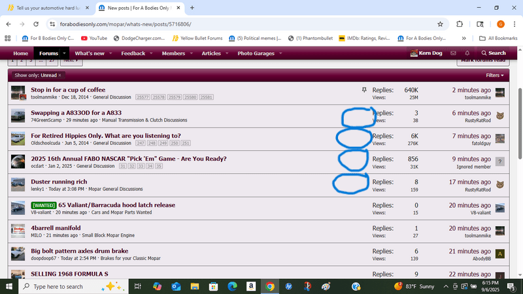523x294 pixels.
Task: Open Amazon app on taskbar
Action: click(x=251, y=286)
